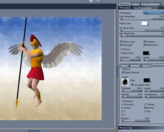Collapse the Motion Blur section
This screenshot has height=132, width=164.
point(120,128)
